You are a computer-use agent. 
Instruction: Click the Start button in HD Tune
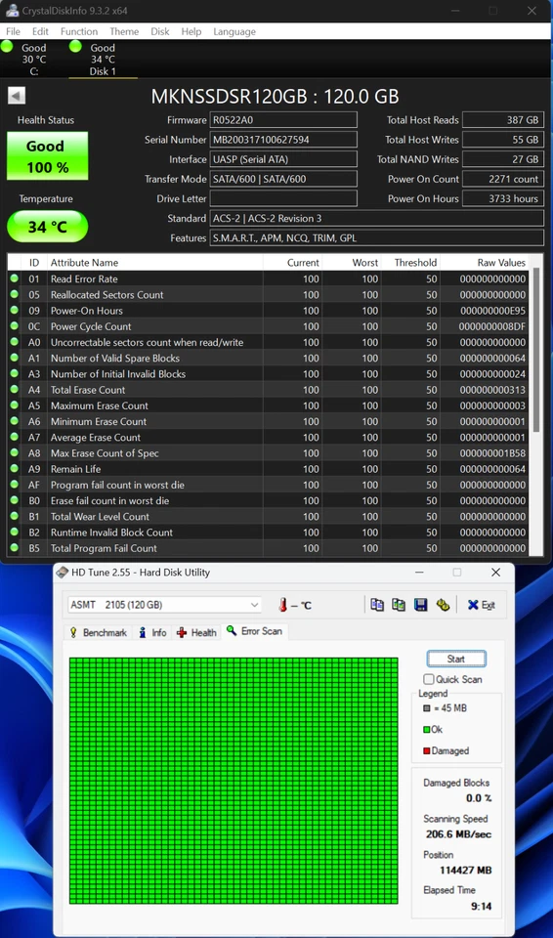pos(456,659)
